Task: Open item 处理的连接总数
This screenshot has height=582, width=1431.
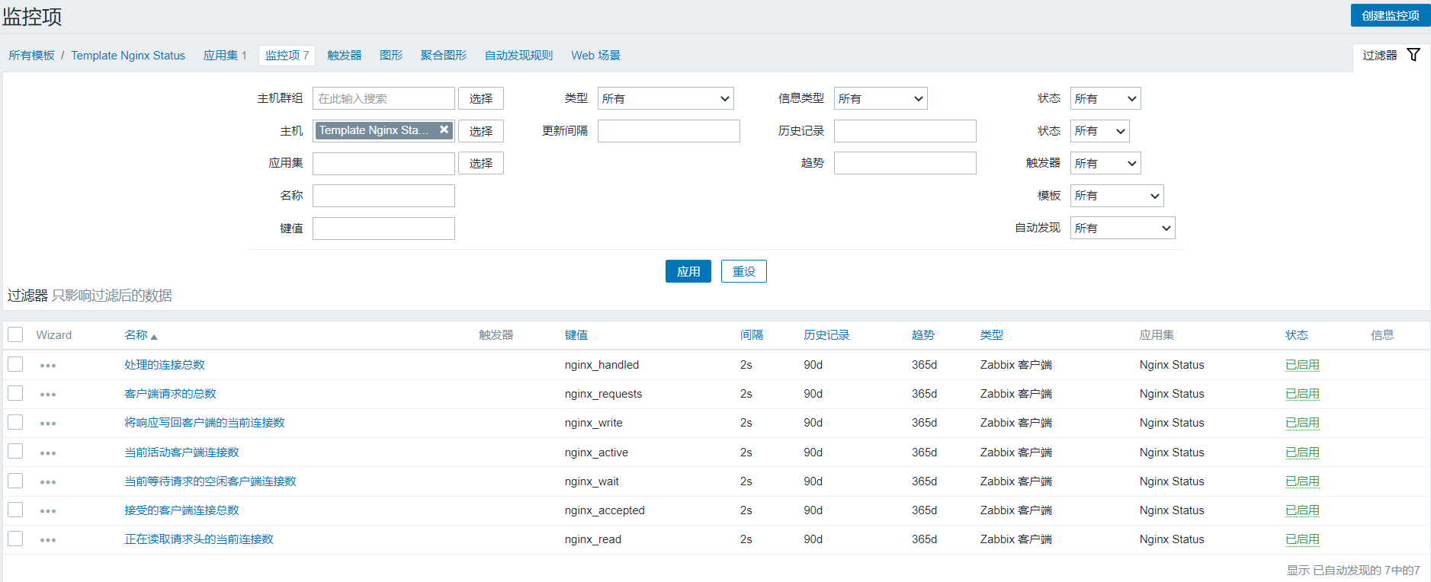Action: click(x=165, y=365)
